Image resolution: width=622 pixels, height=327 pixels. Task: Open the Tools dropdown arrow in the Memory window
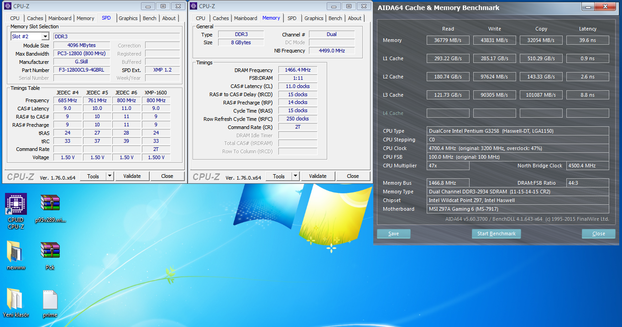[295, 176]
